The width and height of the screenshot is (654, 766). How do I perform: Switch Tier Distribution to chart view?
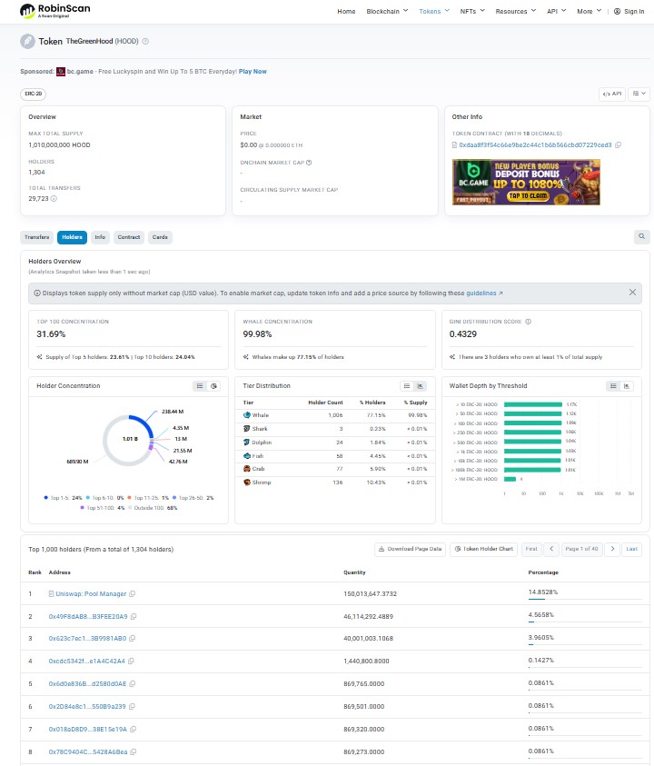pyautogui.click(x=420, y=386)
